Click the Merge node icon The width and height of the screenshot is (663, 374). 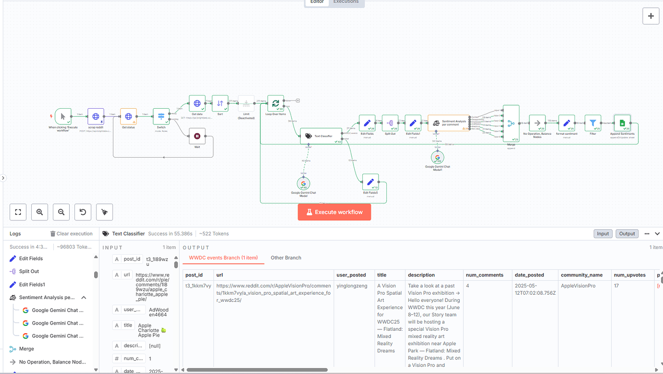coord(511,124)
